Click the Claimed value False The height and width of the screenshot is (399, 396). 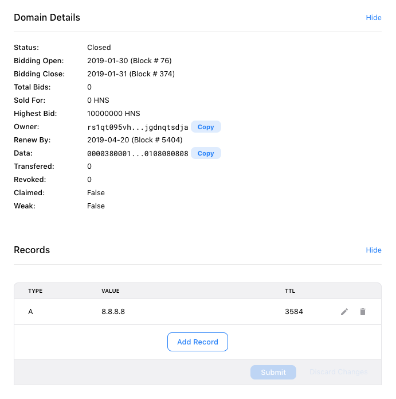pyautogui.click(x=96, y=193)
